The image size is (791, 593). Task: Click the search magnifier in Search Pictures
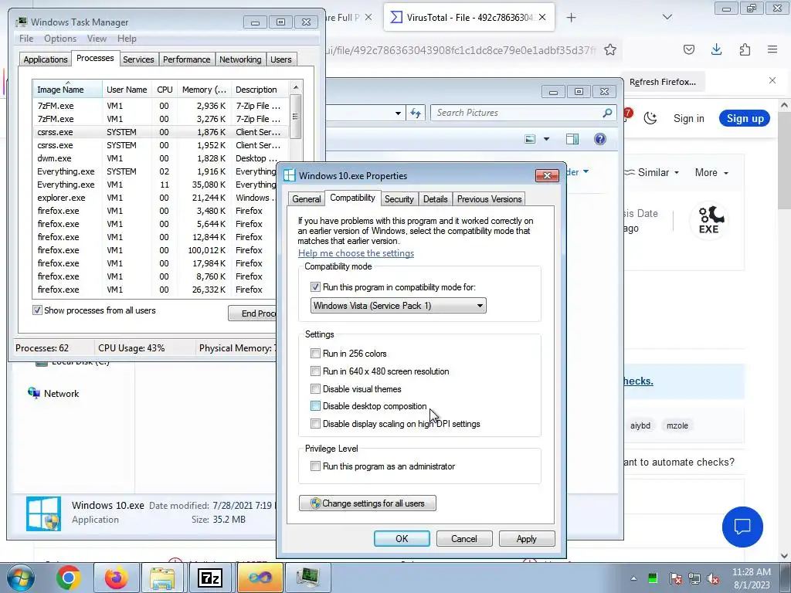click(607, 113)
